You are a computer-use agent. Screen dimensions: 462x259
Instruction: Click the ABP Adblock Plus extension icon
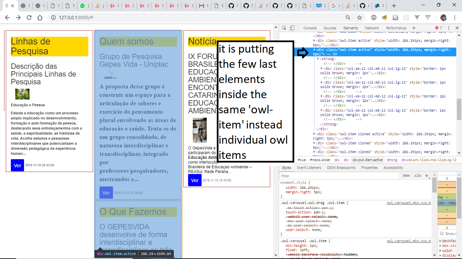click(374, 17)
